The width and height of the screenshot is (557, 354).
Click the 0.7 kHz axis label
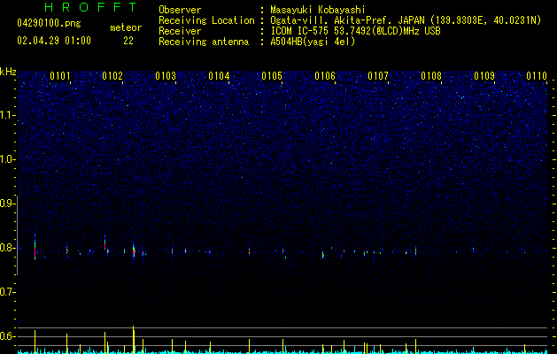(x=8, y=292)
